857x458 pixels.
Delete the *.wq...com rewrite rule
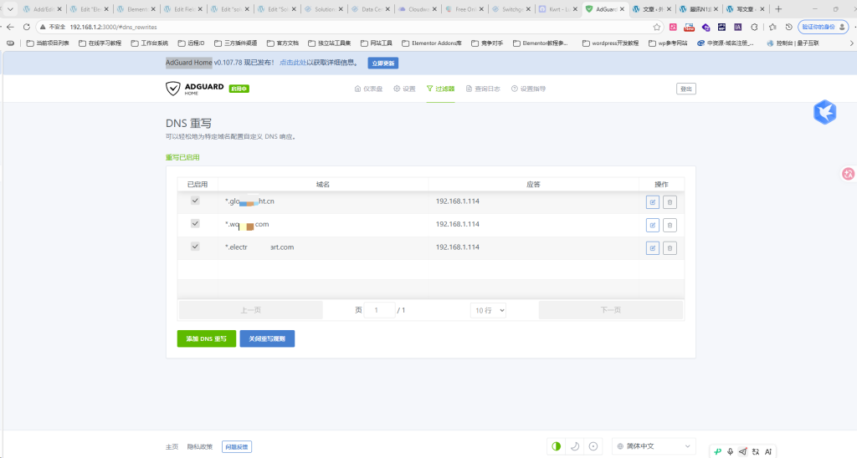(670, 225)
